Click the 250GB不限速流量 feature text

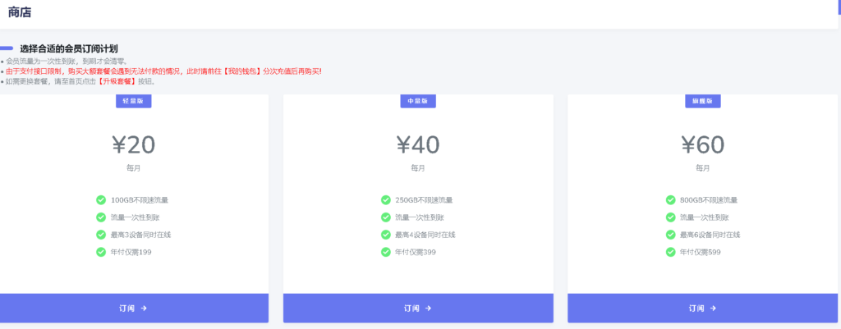424,200
